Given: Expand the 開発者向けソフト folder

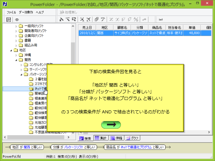Looking at the screenshot, I should pyautogui.click(x=16, y=31).
